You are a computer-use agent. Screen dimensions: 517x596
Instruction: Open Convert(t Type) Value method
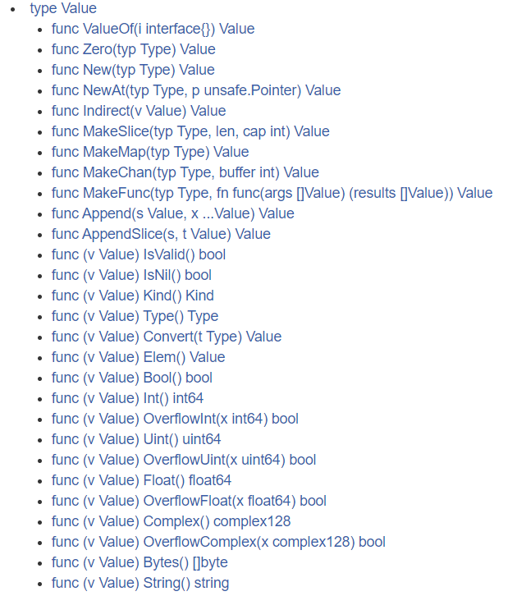[x=167, y=337]
